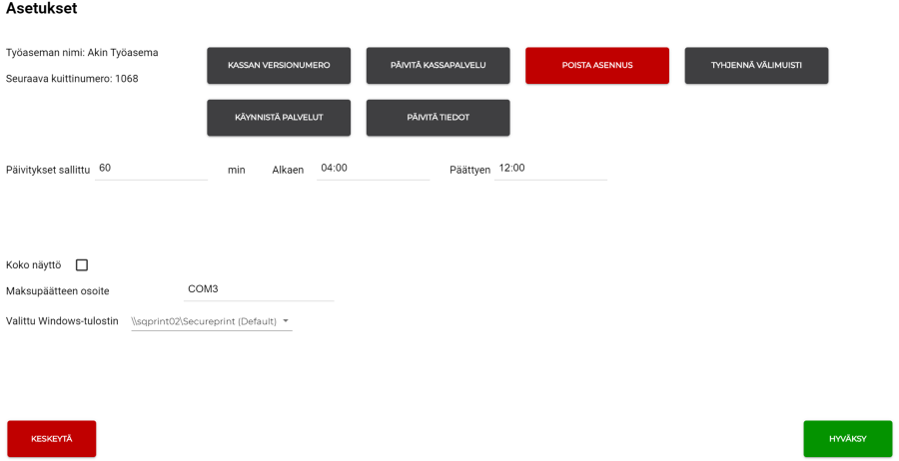Viewport: 899px width, 461px height.
Task: Select the Maksupäätteen osoite COM3 field
Action: (x=260, y=289)
